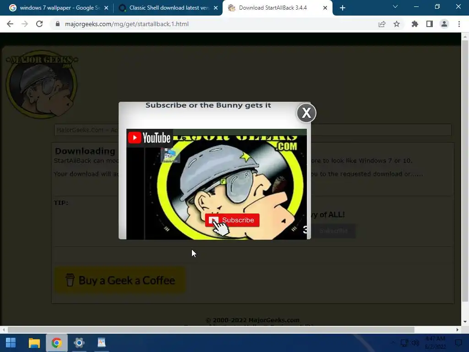Click the MajorGeeks logo on the page
Screen dimensions: 469x352
tap(42, 84)
